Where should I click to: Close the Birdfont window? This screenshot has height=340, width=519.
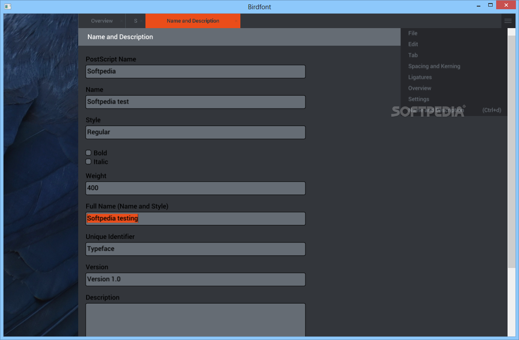[506, 5]
